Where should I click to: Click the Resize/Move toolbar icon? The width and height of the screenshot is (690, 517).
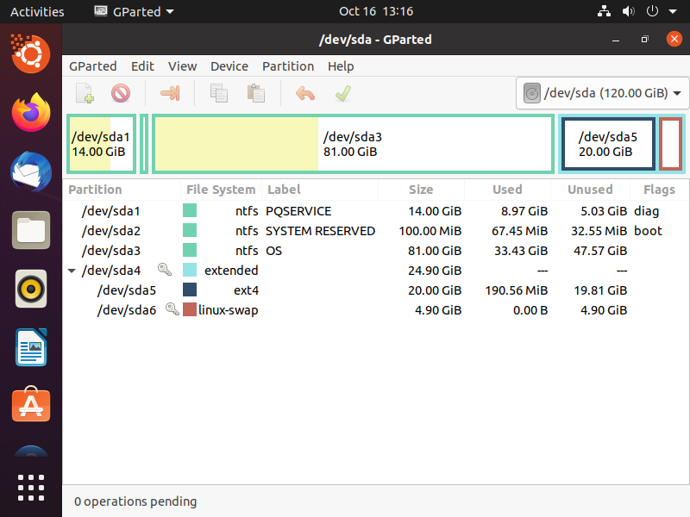170,93
